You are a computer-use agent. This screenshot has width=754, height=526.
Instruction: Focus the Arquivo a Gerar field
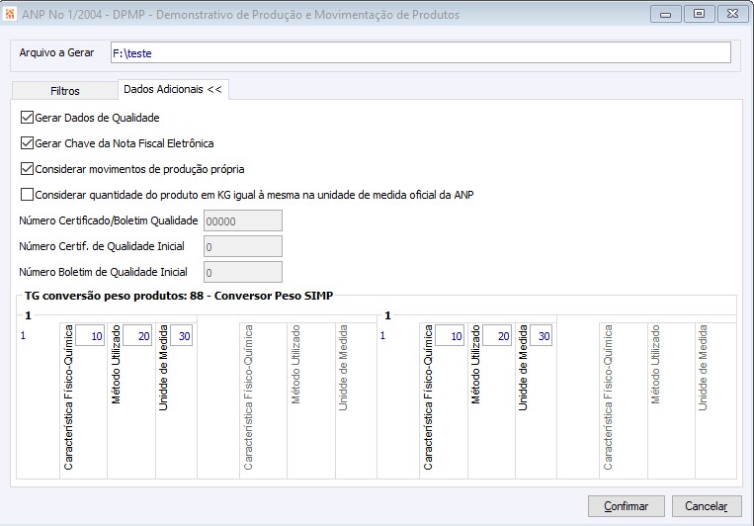click(x=421, y=53)
